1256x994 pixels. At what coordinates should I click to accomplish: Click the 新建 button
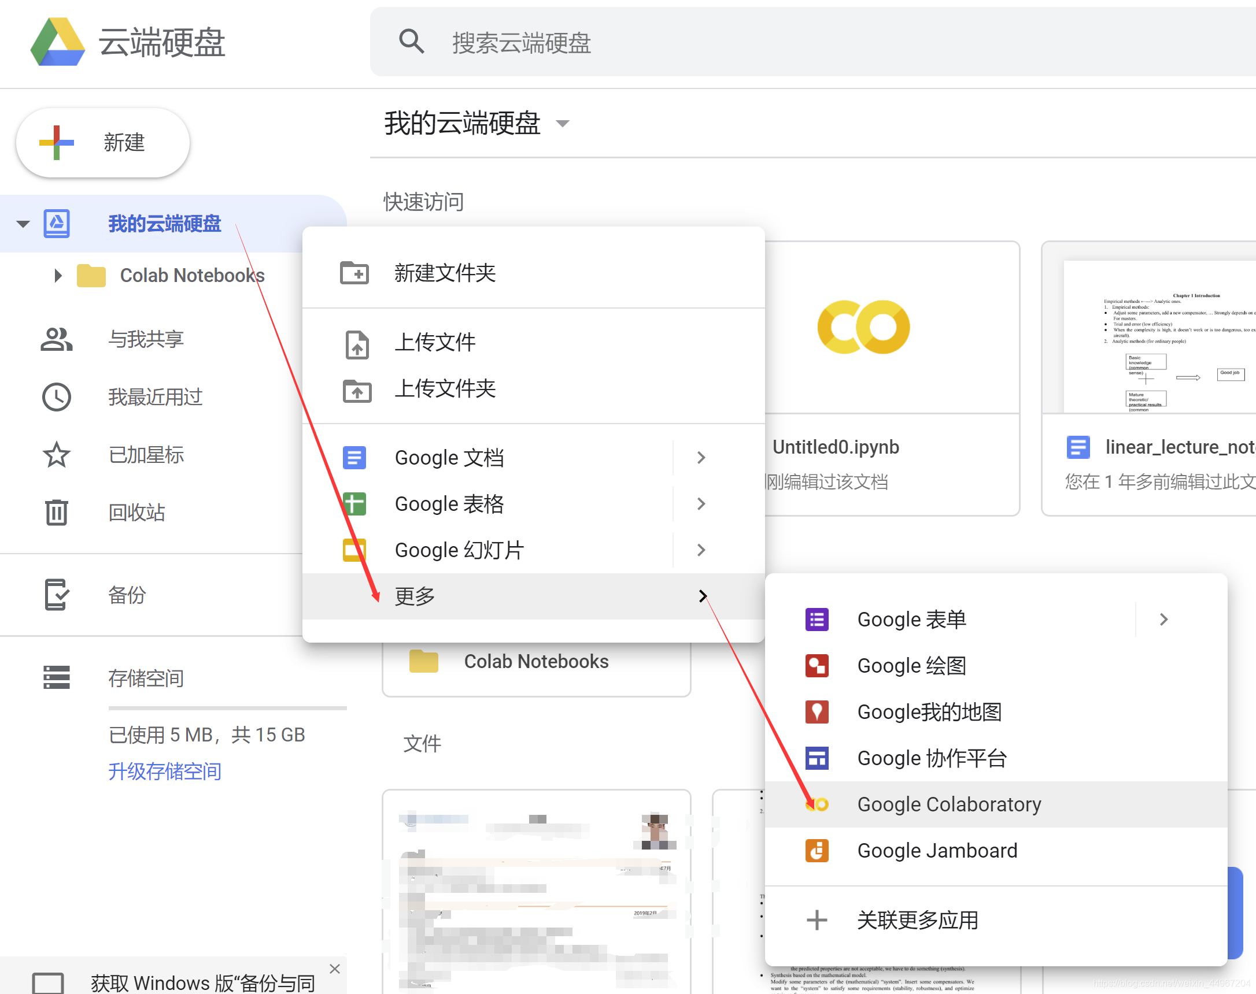pyautogui.click(x=103, y=143)
